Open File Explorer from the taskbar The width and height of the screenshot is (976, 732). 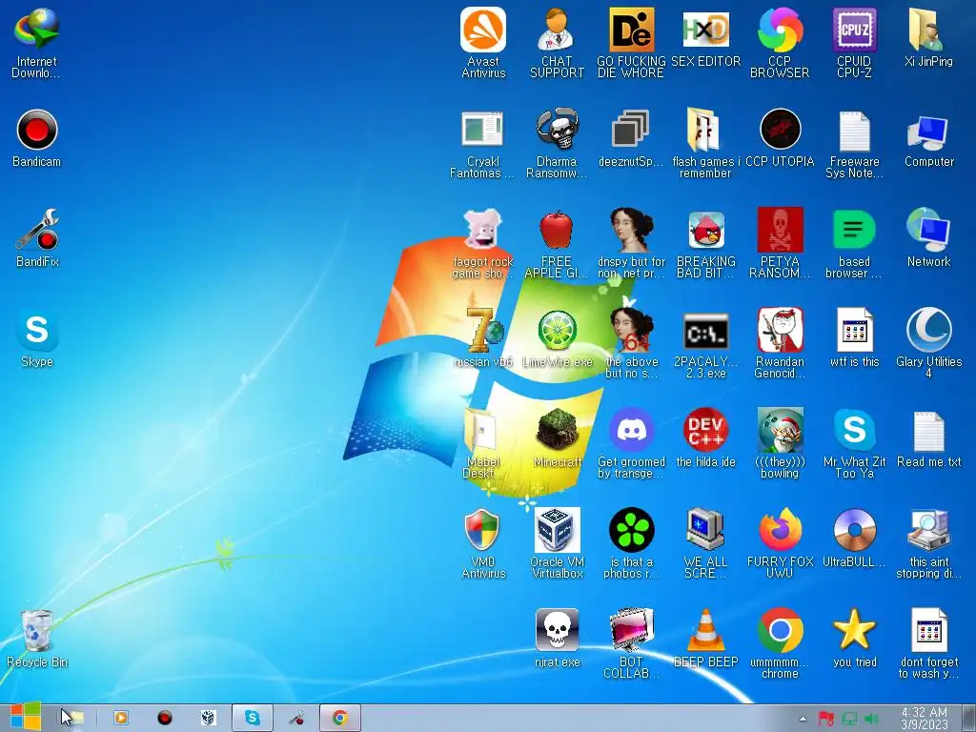74,718
